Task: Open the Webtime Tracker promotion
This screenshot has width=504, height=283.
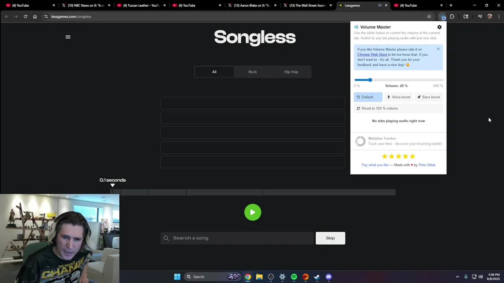Action: pyautogui.click(x=398, y=141)
